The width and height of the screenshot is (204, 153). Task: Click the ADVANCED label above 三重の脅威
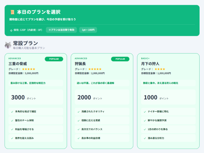pos(15,58)
